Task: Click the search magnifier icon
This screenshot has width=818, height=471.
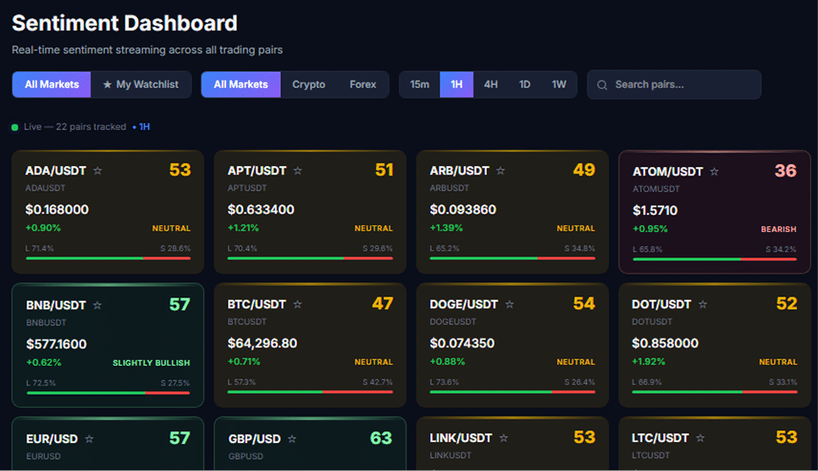Action: pos(602,85)
